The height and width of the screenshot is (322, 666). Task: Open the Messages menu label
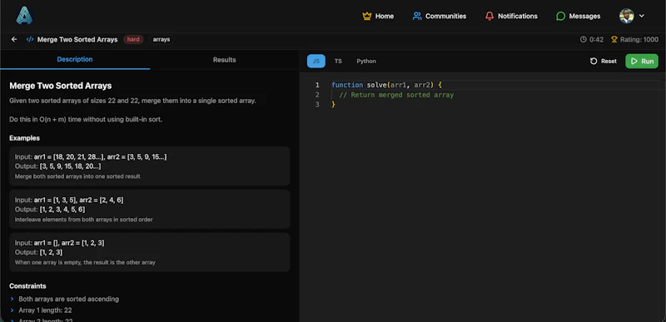(585, 16)
